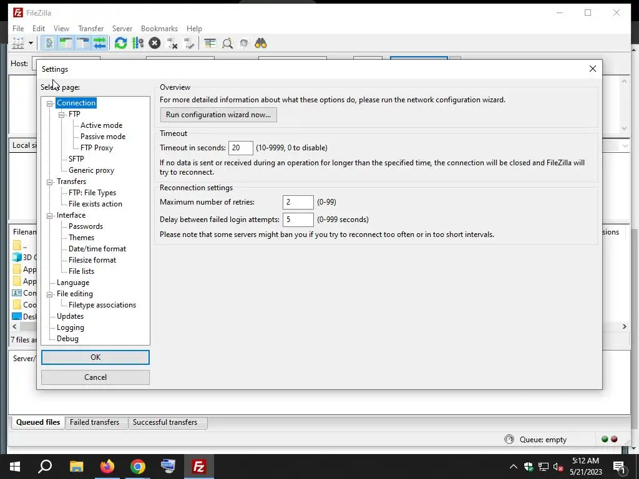The image size is (639, 479).
Task: Toggle processing of the transfer queue icon
Action: pyautogui.click(x=138, y=43)
